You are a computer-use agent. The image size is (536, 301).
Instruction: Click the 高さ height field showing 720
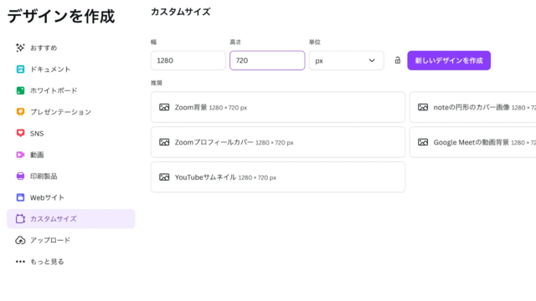point(267,60)
